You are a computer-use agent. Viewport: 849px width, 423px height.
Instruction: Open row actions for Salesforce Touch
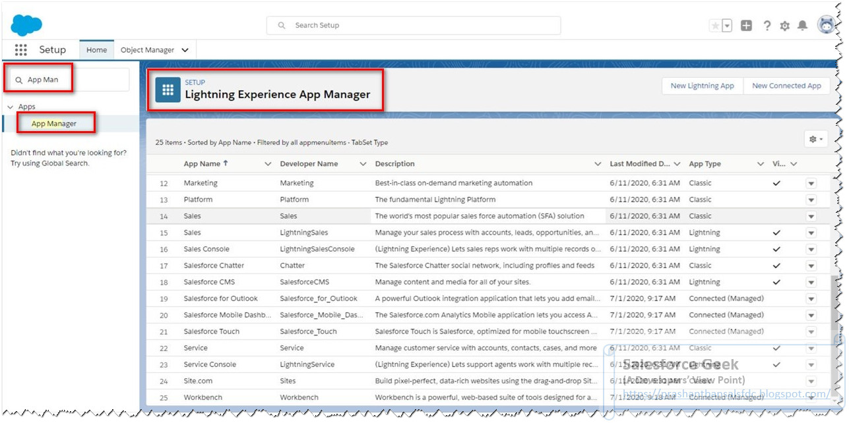(811, 331)
